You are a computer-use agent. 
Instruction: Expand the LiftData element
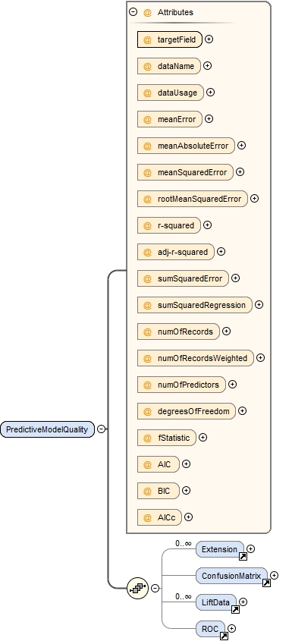(243, 602)
